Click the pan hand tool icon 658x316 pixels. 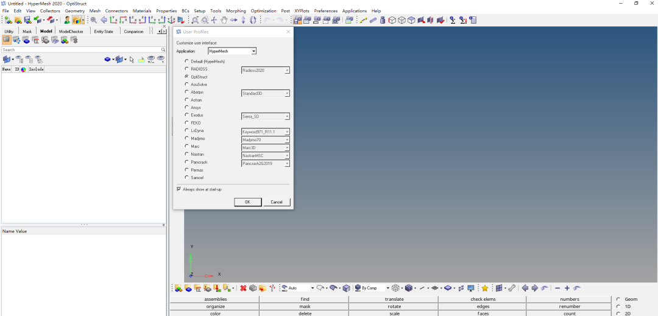[224, 20]
